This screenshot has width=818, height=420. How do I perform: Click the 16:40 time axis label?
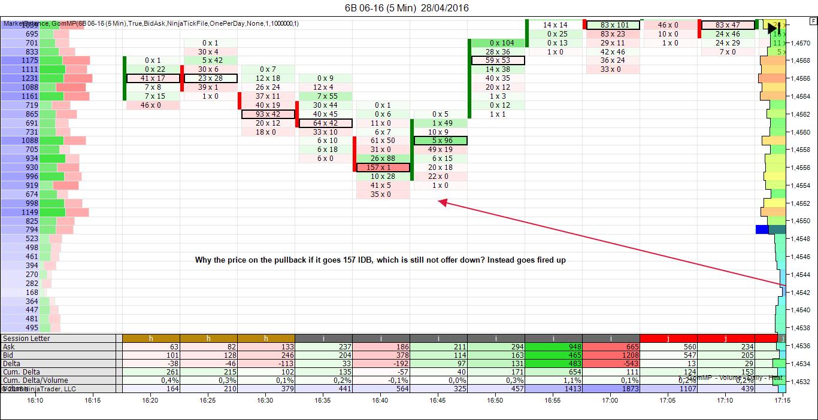[380, 400]
